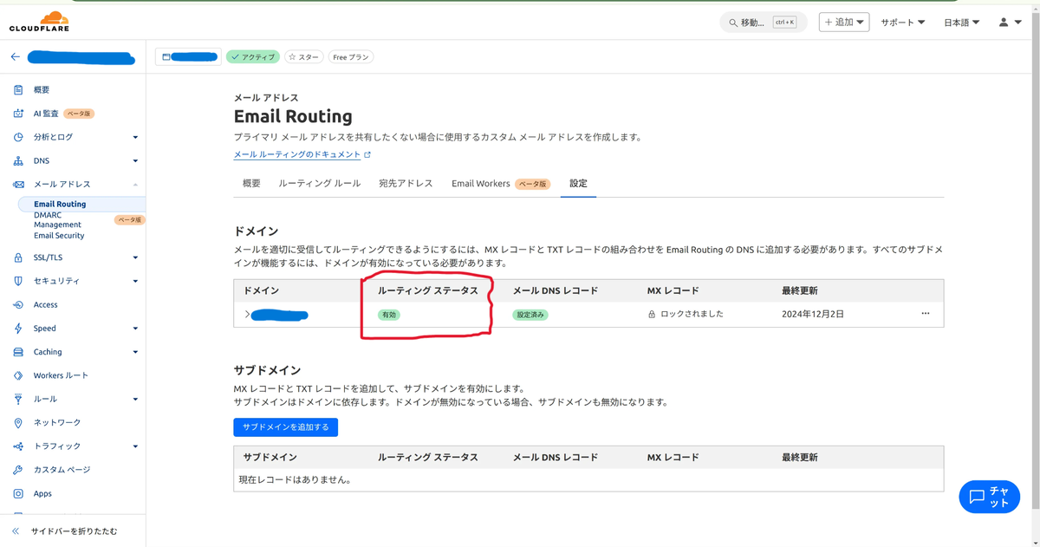
Task: Click the ネットワーク location pin icon
Action: click(x=18, y=423)
